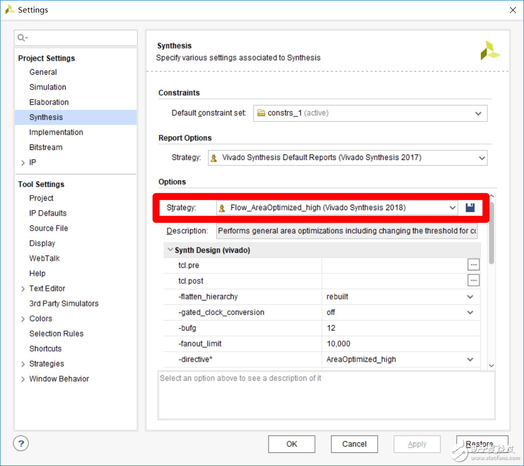
Task: Open the Options Strategy dropdown
Action: [452, 208]
